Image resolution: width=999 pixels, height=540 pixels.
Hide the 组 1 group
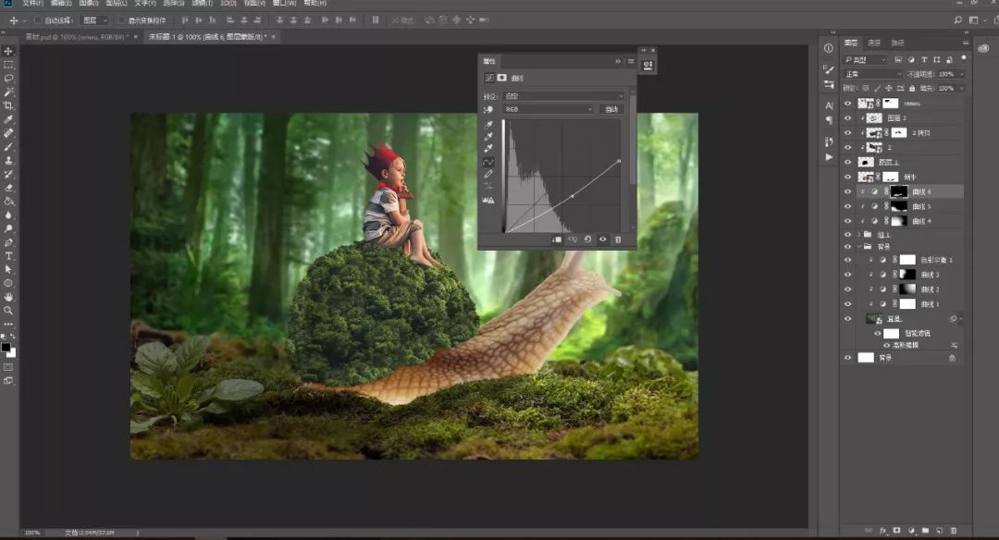[847, 234]
